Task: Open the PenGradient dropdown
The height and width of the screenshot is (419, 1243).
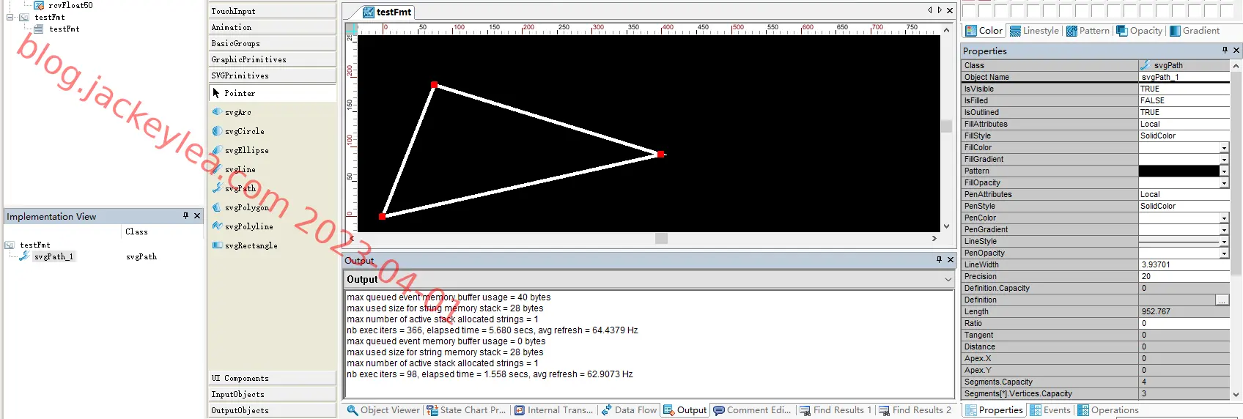Action: (x=1224, y=230)
